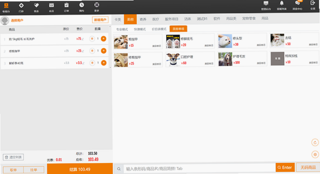Click the cart list scrollbar up arrow

110,27
